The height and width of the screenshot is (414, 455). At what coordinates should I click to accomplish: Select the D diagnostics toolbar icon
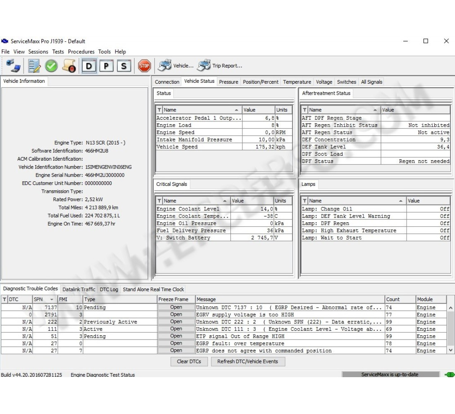coord(88,65)
